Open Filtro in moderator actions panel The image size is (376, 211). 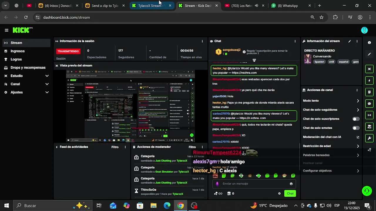click(x=192, y=147)
